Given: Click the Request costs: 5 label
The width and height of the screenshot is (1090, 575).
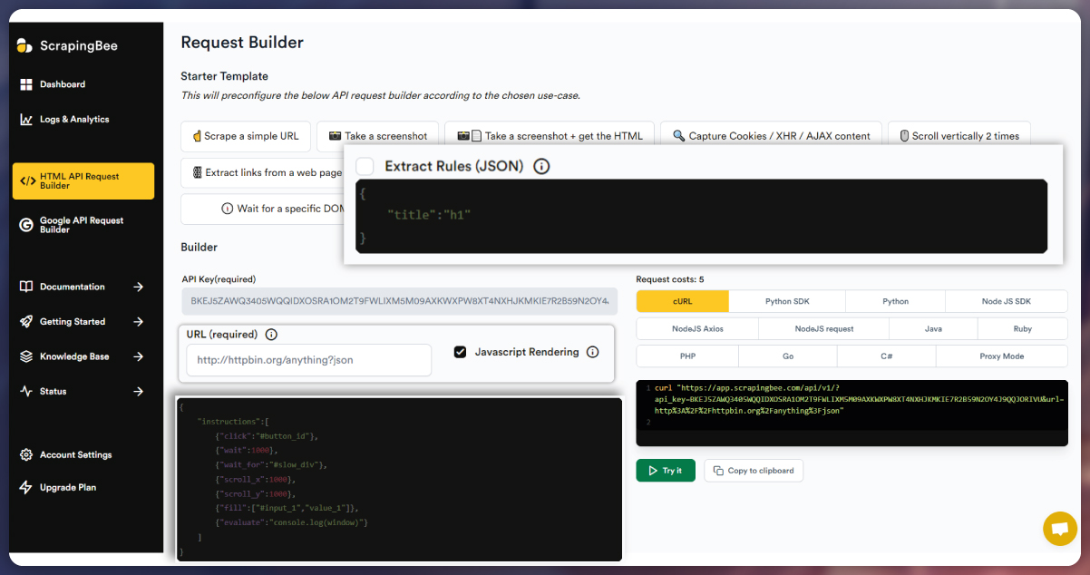Looking at the screenshot, I should point(670,279).
